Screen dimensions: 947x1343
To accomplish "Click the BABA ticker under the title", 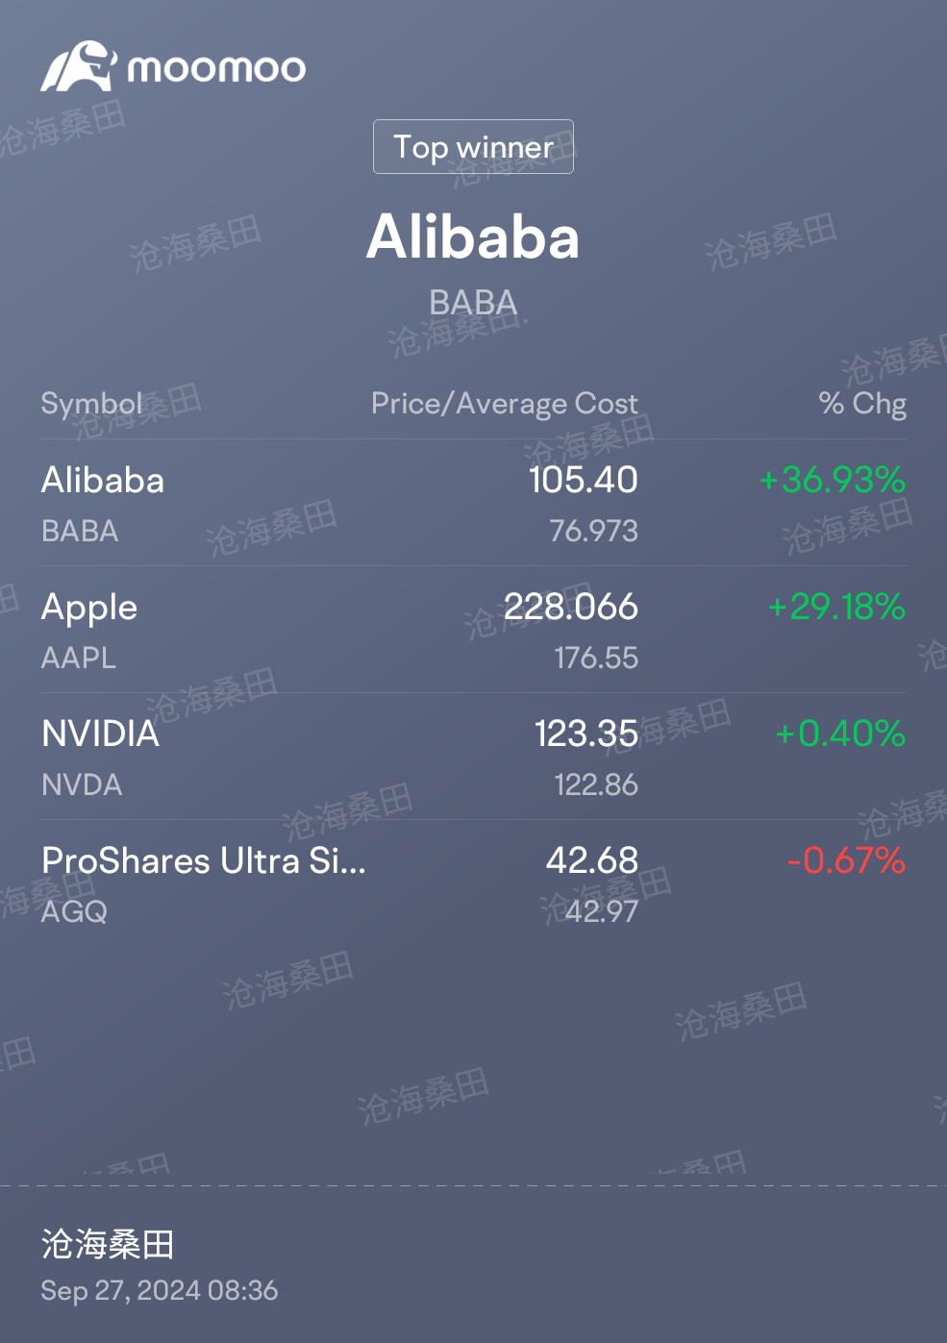I will [x=473, y=303].
